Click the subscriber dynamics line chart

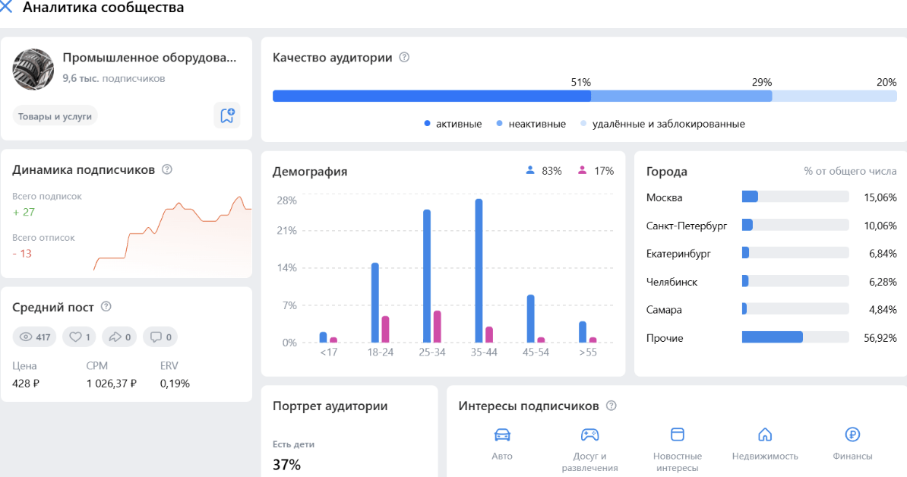coord(172,234)
